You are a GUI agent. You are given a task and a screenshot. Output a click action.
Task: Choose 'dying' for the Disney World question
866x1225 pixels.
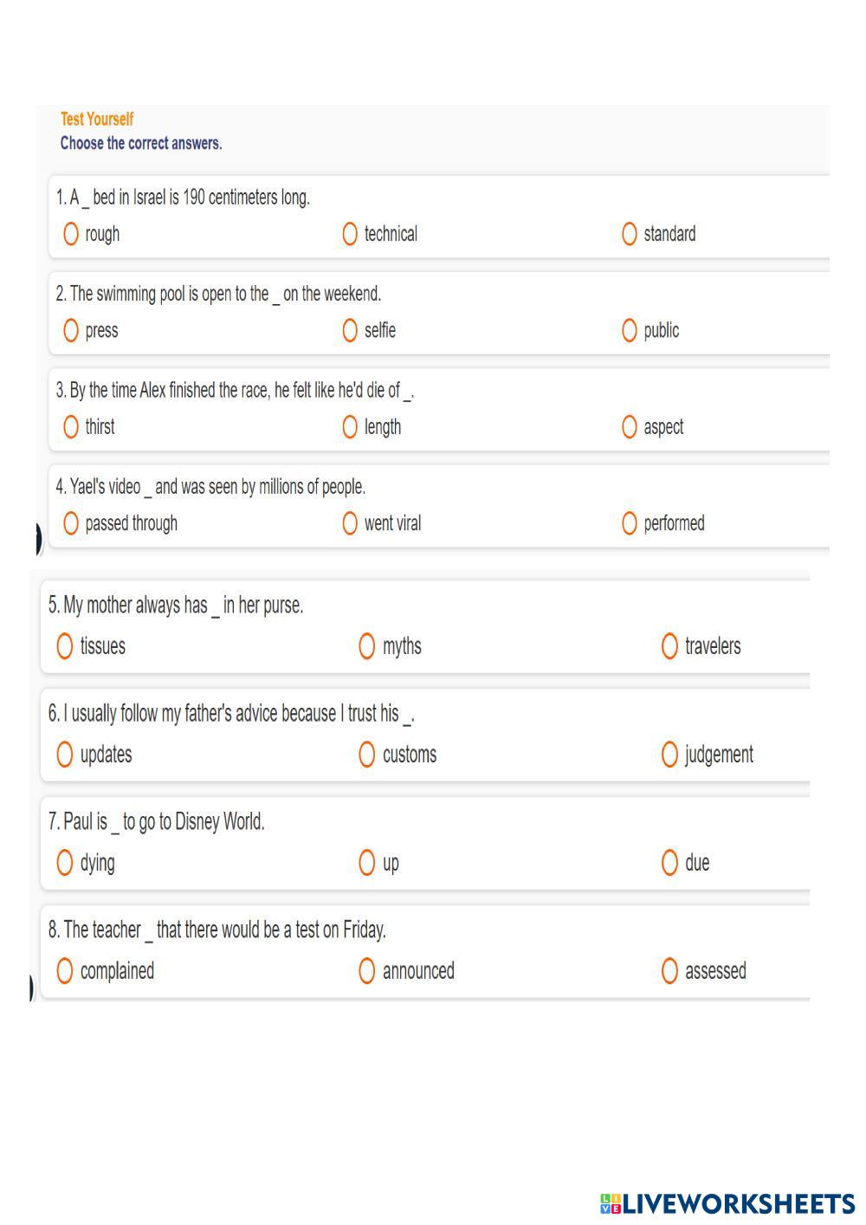[x=64, y=863]
